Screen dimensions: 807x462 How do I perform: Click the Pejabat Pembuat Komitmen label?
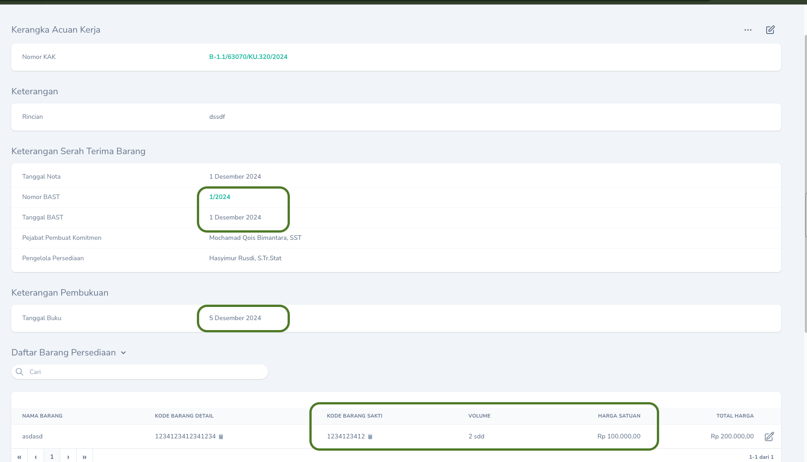(x=62, y=238)
